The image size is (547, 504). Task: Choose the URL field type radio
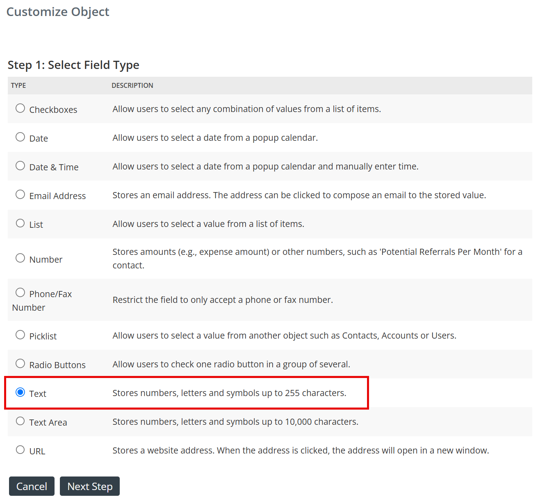pyautogui.click(x=20, y=449)
